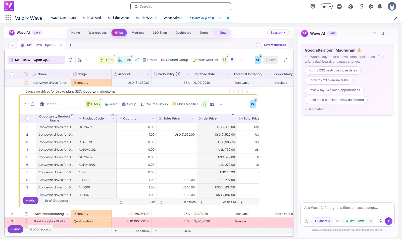Image resolution: width=402 pixels, height=239 pixels.
Task: Expand the Templates section
Action: (314, 109)
